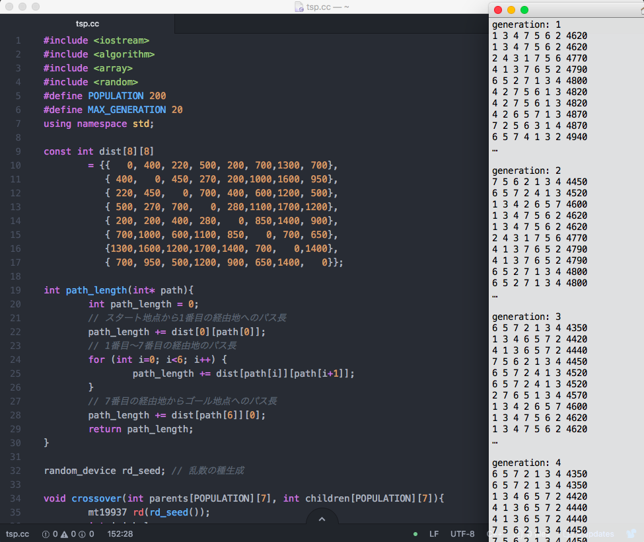The image size is (644, 542).
Task: Select the tsp.cc editor tab
Action: pos(87,24)
